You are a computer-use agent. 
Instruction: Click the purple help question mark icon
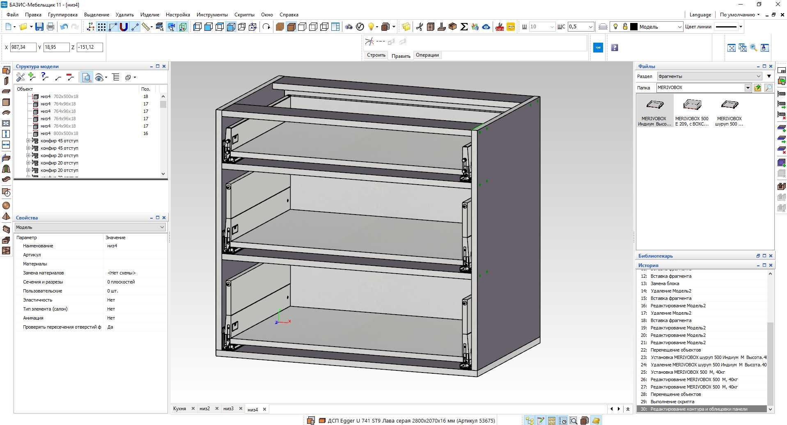coord(615,48)
